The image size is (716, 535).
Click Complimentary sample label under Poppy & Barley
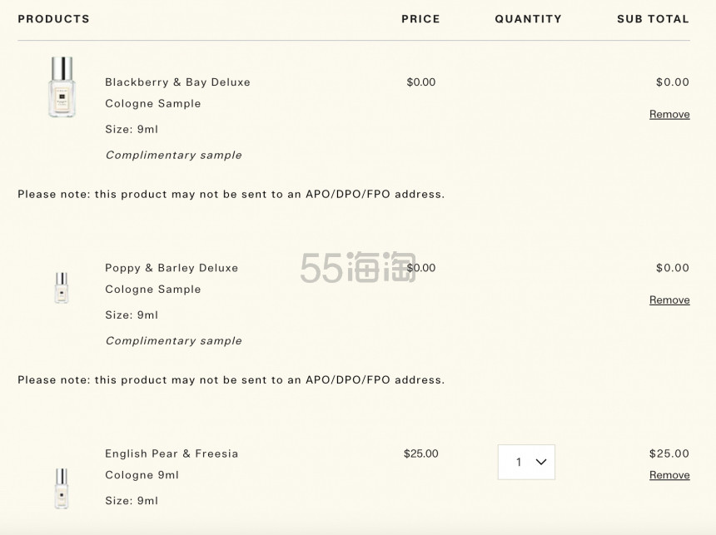(x=173, y=340)
